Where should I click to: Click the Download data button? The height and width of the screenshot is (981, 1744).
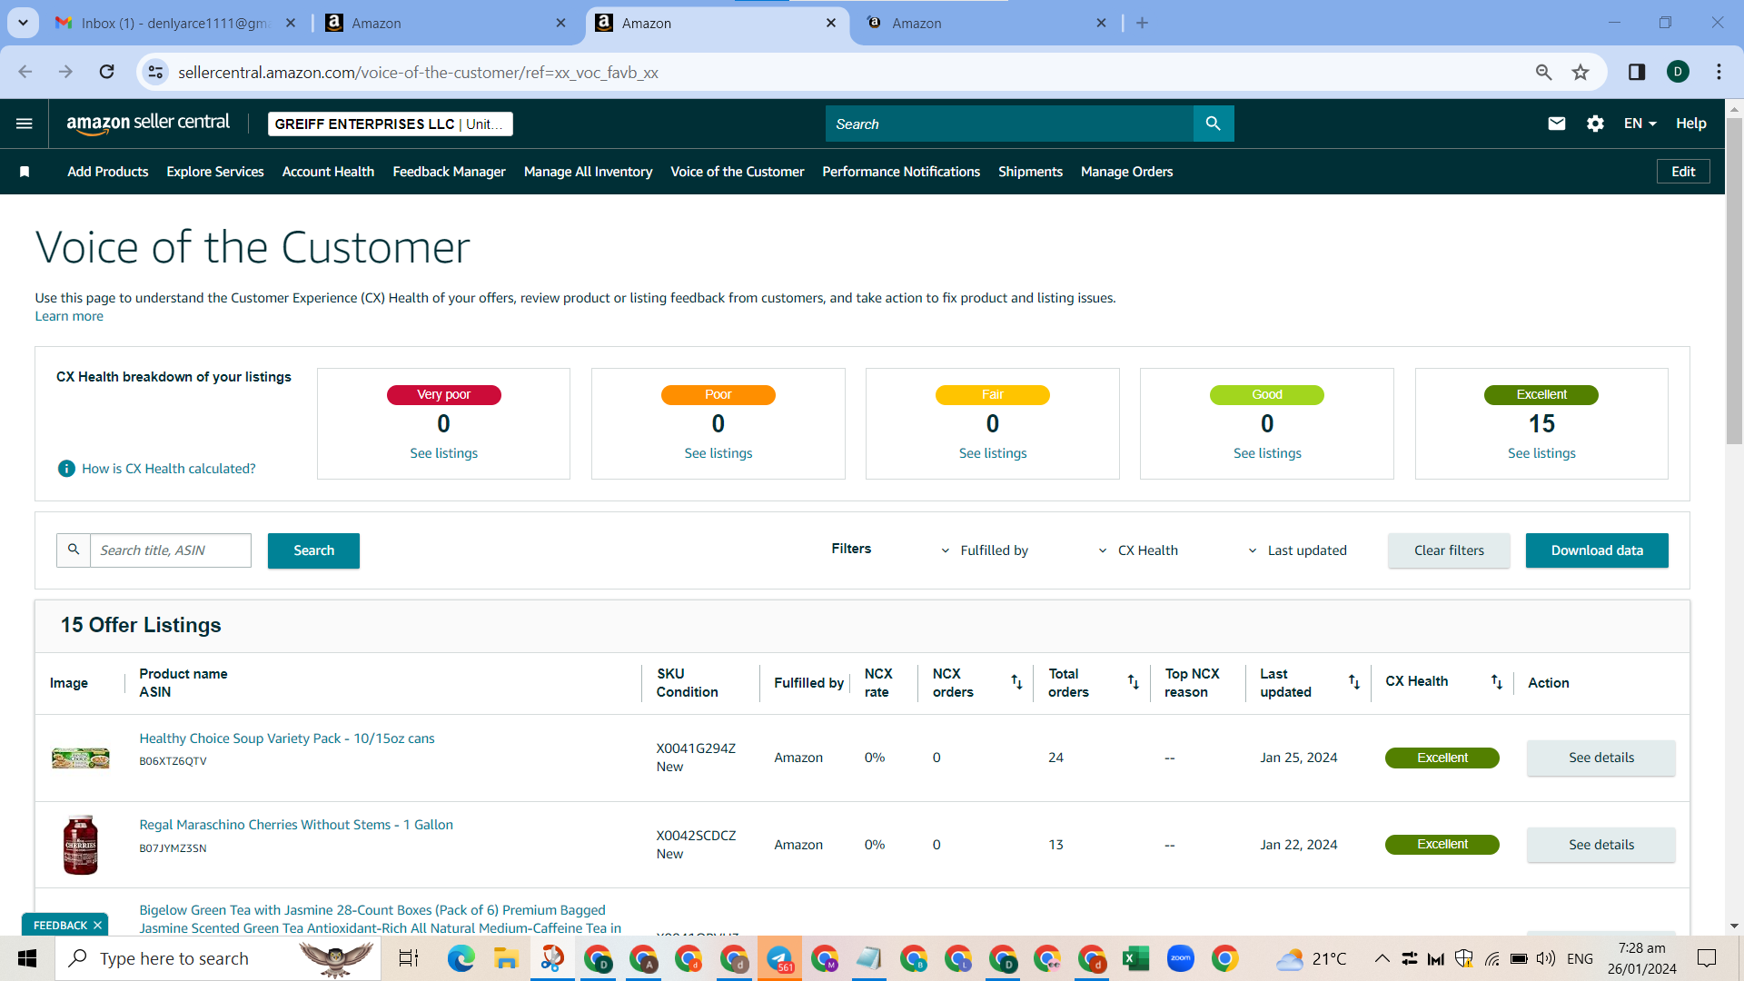tap(1597, 550)
